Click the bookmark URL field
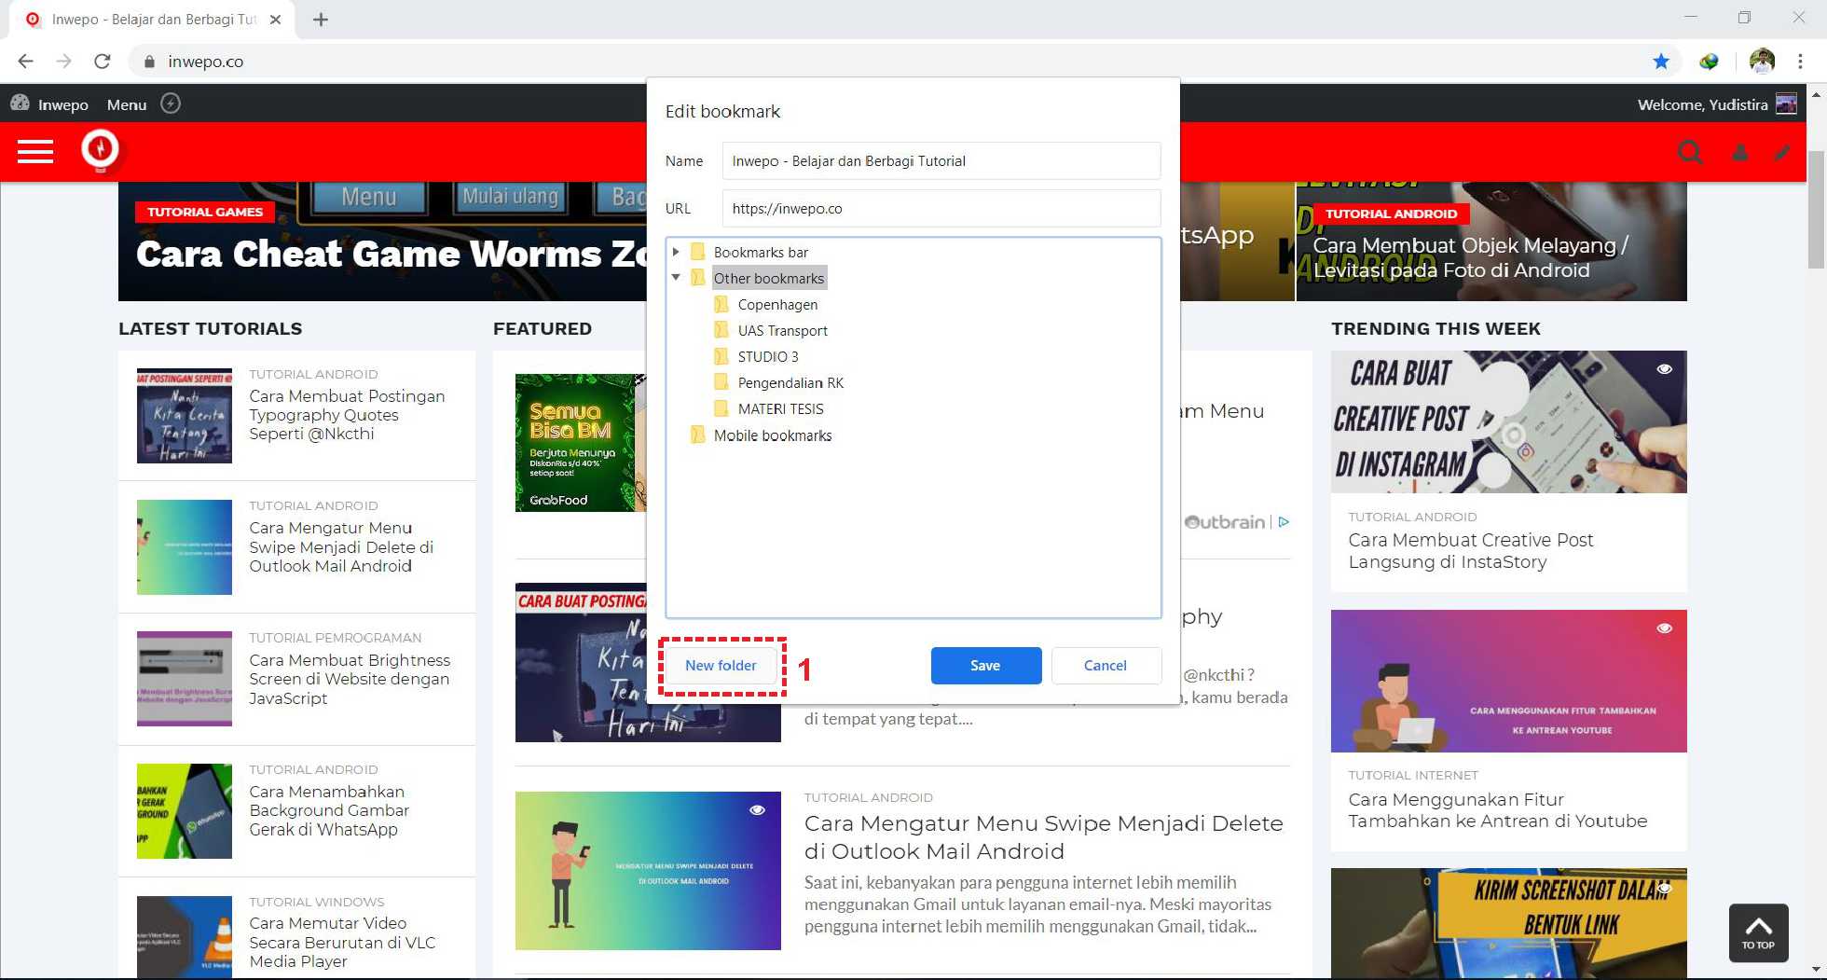This screenshot has width=1827, height=980. click(x=941, y=209)
